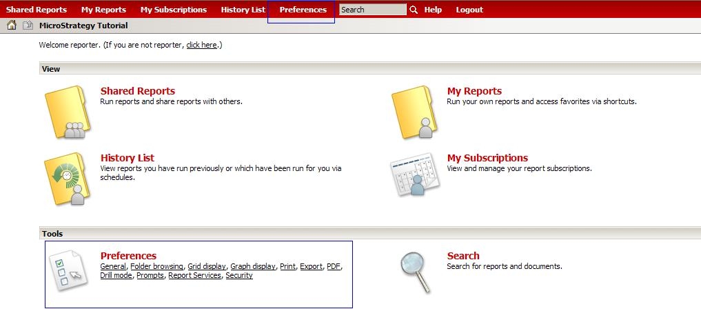
Task: Click "Run reports and share reports with others." text
Action: (171, 101)
